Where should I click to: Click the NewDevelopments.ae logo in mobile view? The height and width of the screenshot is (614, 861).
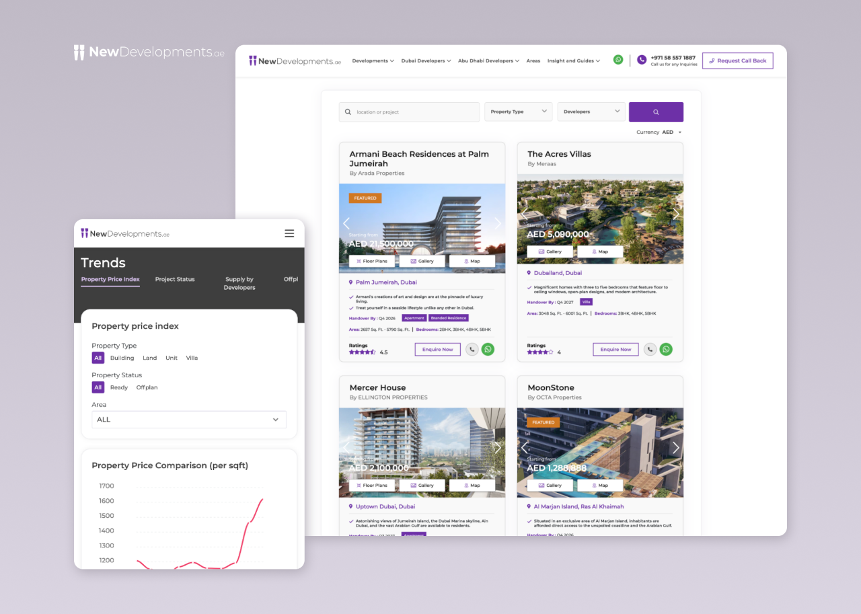[x=125, y=233]
